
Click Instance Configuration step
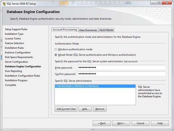[x=18, y=52]
